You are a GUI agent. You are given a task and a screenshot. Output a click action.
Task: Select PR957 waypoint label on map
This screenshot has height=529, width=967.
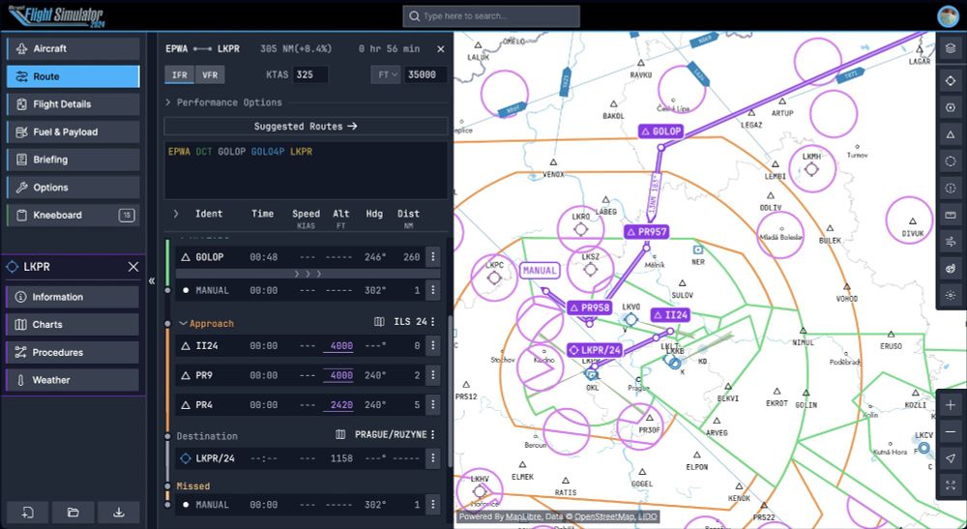[646, 232]
